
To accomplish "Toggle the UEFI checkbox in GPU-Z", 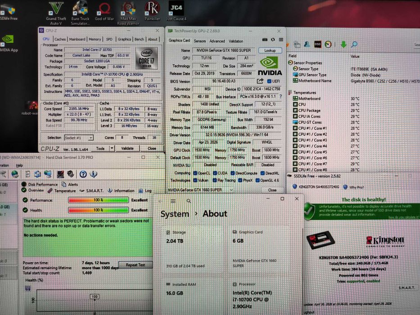I will point(269,81).
